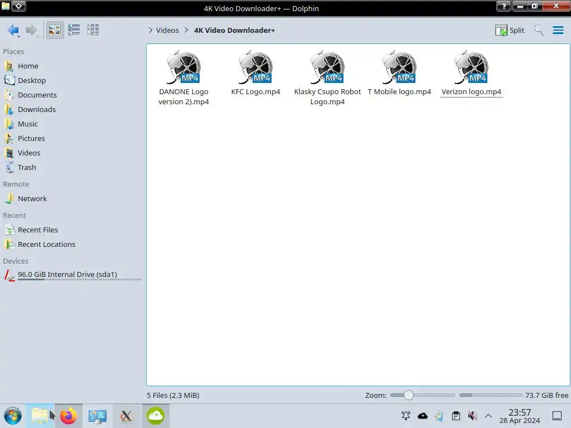Screen dimensions: 571x428
Task: Expand the chevron before Videos breadcrumb
Action: tap(151, 30)
